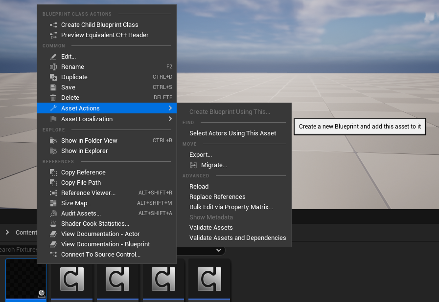Click the Migrate icon in submenu

coord(193,165)
